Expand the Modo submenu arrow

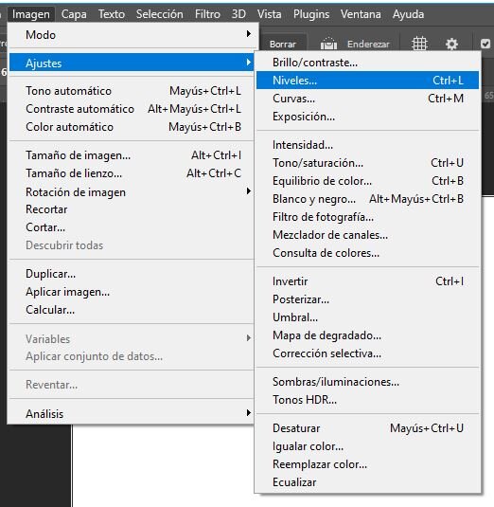(248, 34)
